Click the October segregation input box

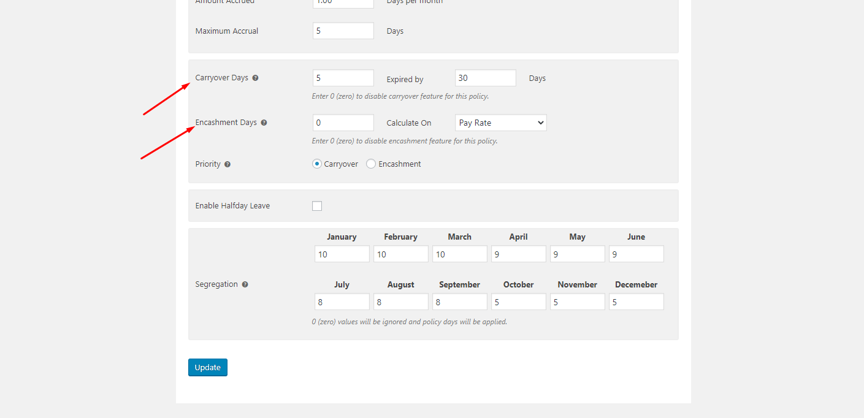point(518,301)
